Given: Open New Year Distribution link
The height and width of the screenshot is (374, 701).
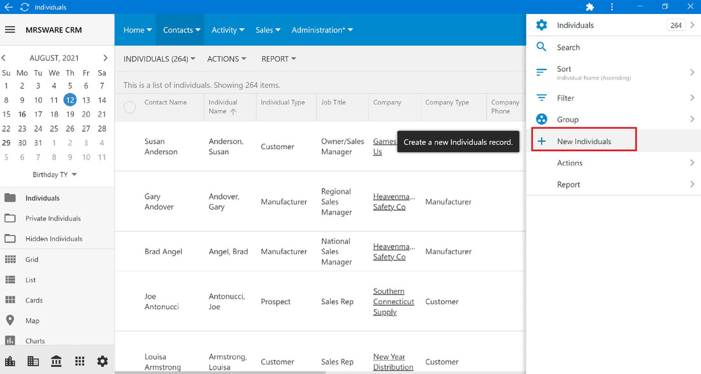Looking at the screenshot, I should tap(393, 362).
